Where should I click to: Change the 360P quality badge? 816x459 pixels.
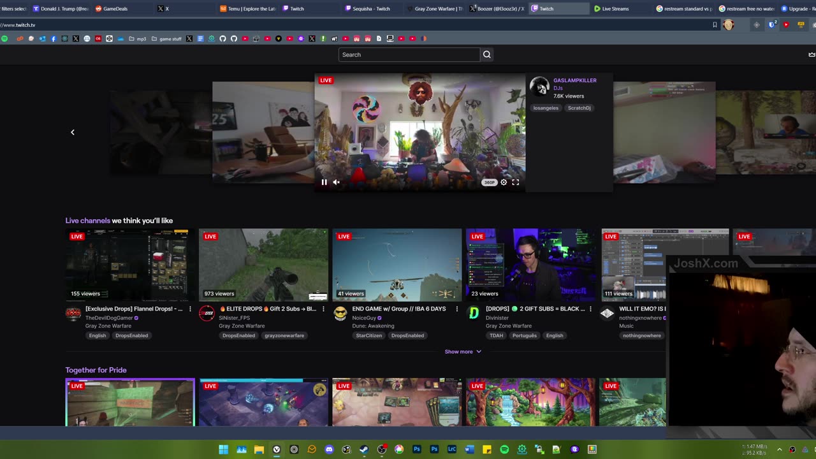pos(489,182)
